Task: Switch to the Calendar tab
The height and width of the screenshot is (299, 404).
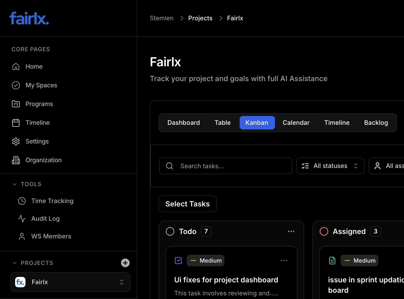Action: pos(296,123)
